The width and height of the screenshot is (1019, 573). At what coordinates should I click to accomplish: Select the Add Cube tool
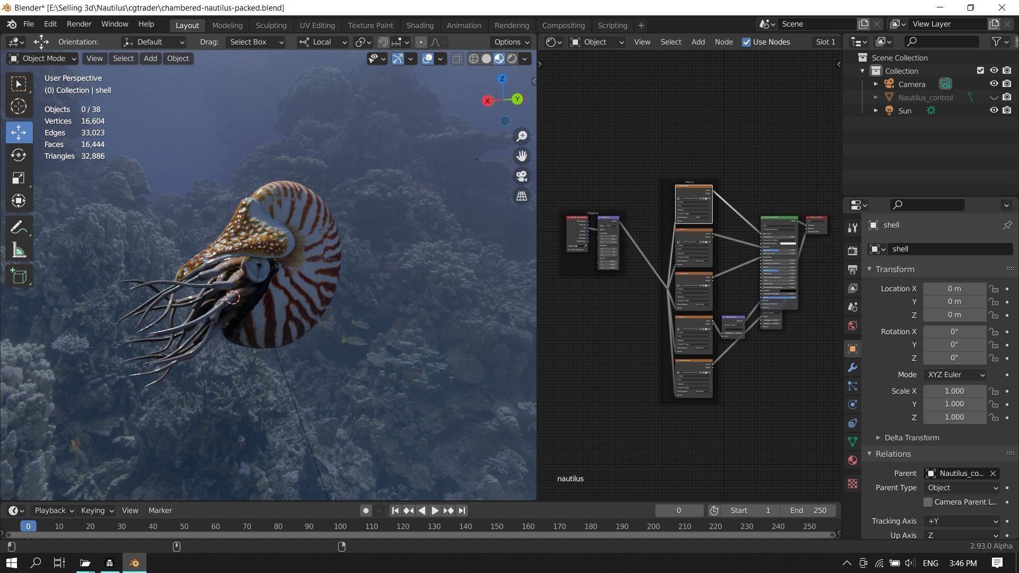tap(19, 276)
